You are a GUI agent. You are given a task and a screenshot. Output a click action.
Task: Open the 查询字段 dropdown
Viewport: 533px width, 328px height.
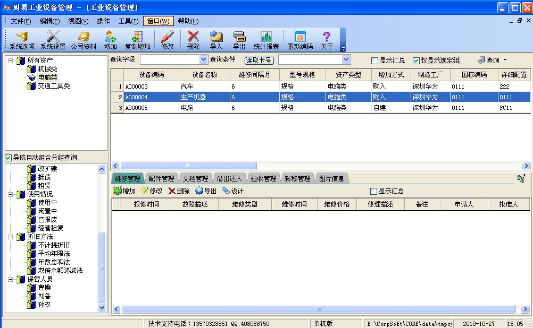coord(203,59)
